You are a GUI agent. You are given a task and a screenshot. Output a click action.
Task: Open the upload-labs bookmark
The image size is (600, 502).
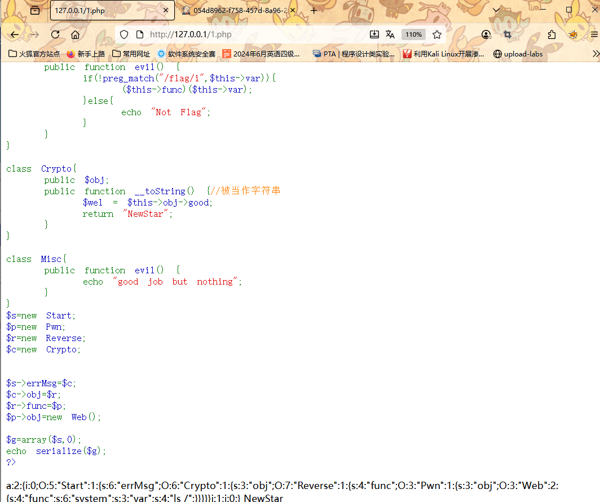tap(518, 54)
